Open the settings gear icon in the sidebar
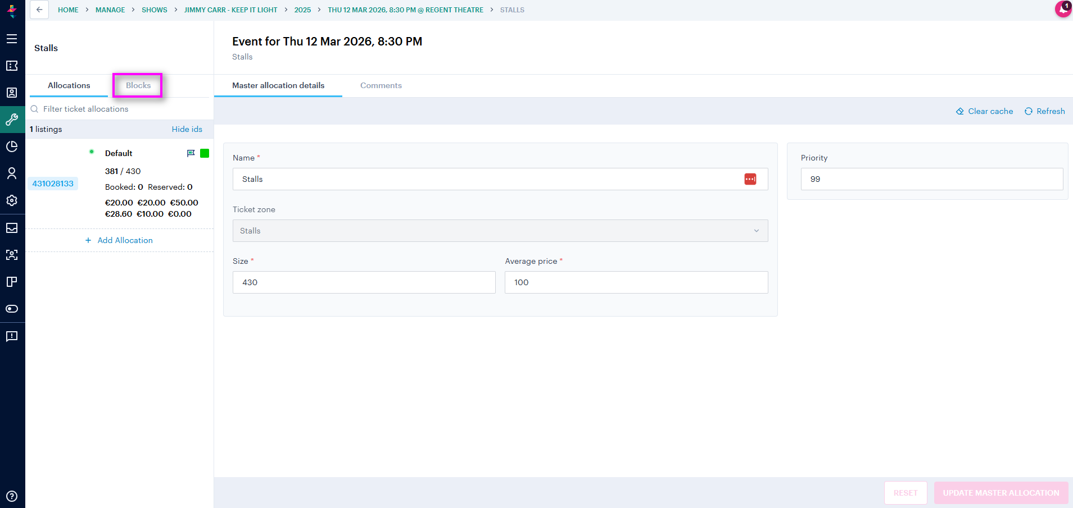The width and height of the screenshot is (1073, 508). click(12, 200)
